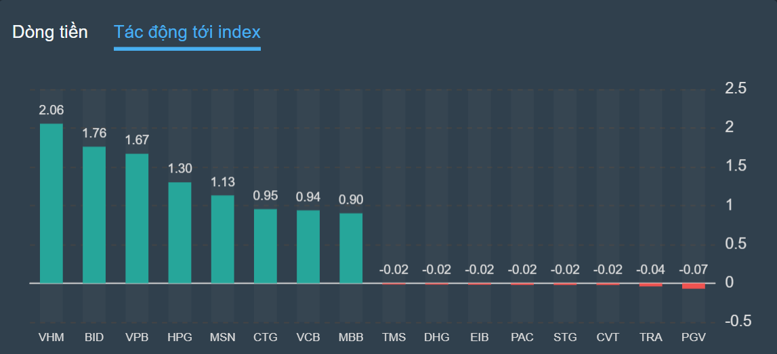
Task: Select the red TRA negative bar
Action: [651, 285]
